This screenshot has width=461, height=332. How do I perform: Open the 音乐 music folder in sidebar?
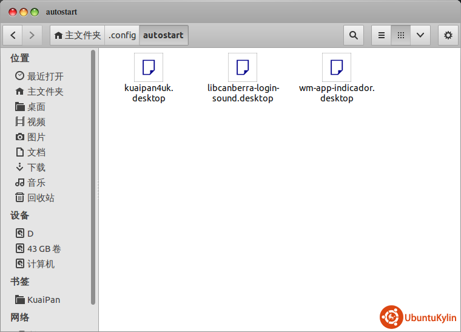pos(36,183)
